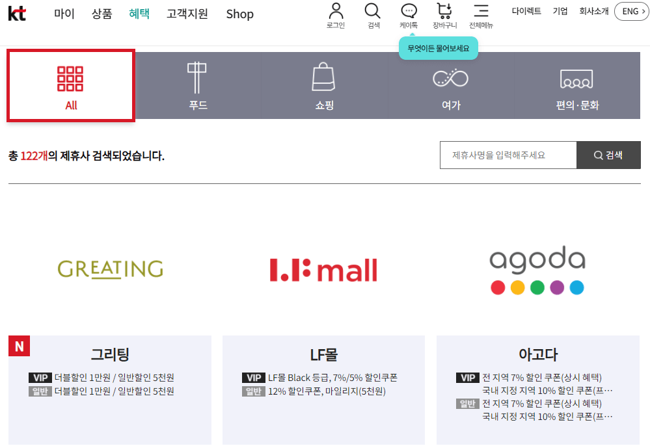Open the agoda logo thumbnail

pos(537,270)
